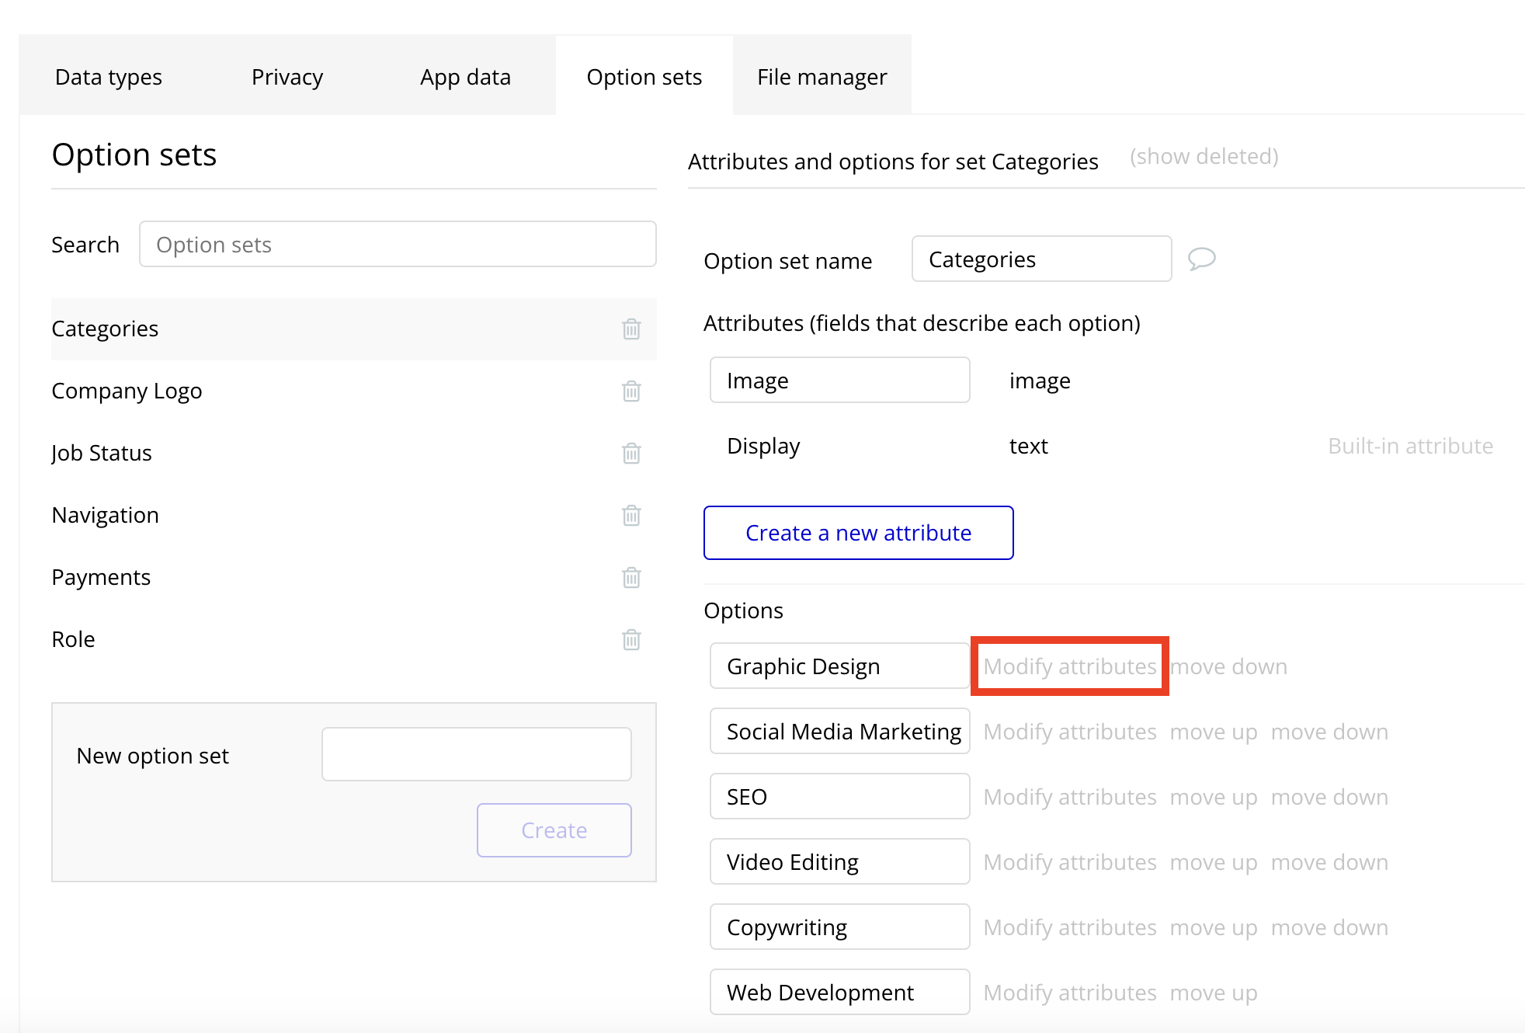Viewport: 1525px width, 1033px height.
Task: Open the File manager tab
Action: point(822,77)
